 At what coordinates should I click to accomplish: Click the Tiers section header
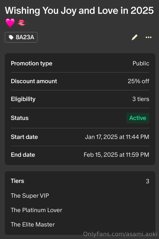17,181
